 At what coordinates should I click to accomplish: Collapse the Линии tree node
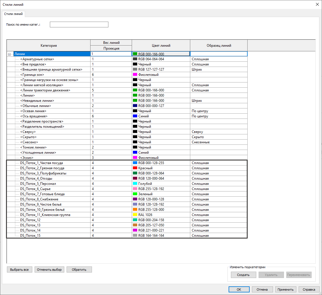(10, 54)
